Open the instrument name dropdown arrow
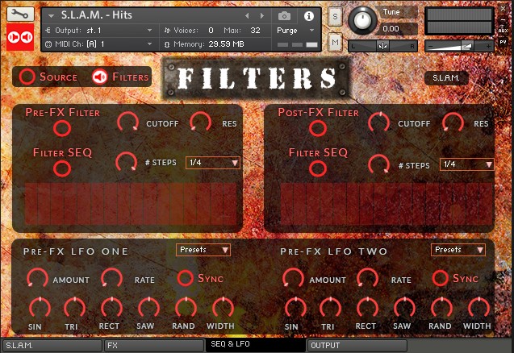Image resolution: width=514 pixels, height=353 pixels. (x=51, y=16)
